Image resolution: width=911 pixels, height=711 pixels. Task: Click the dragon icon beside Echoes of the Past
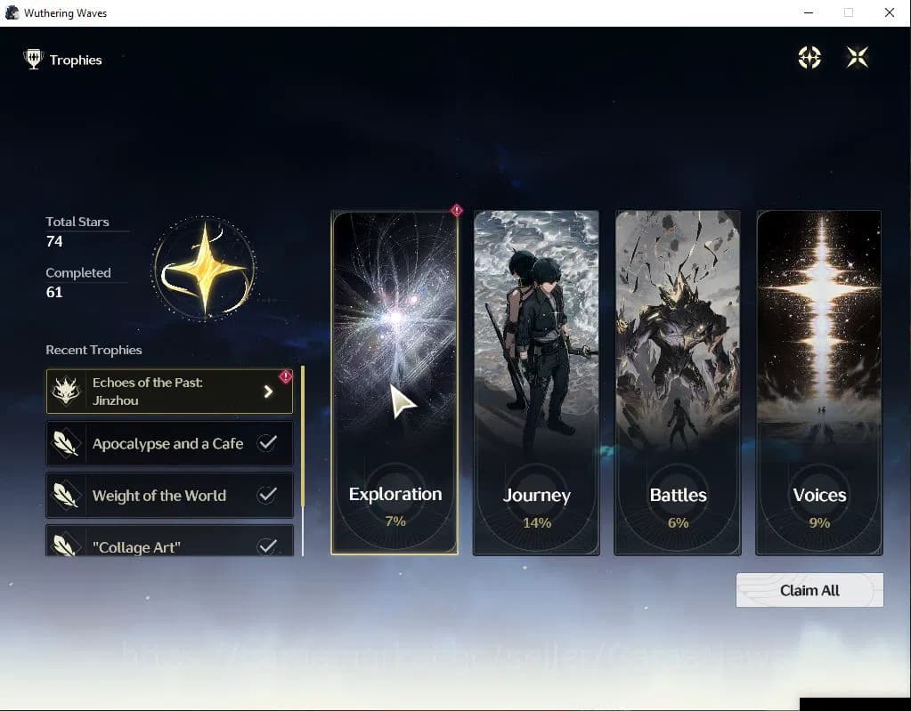click(66, 392)
